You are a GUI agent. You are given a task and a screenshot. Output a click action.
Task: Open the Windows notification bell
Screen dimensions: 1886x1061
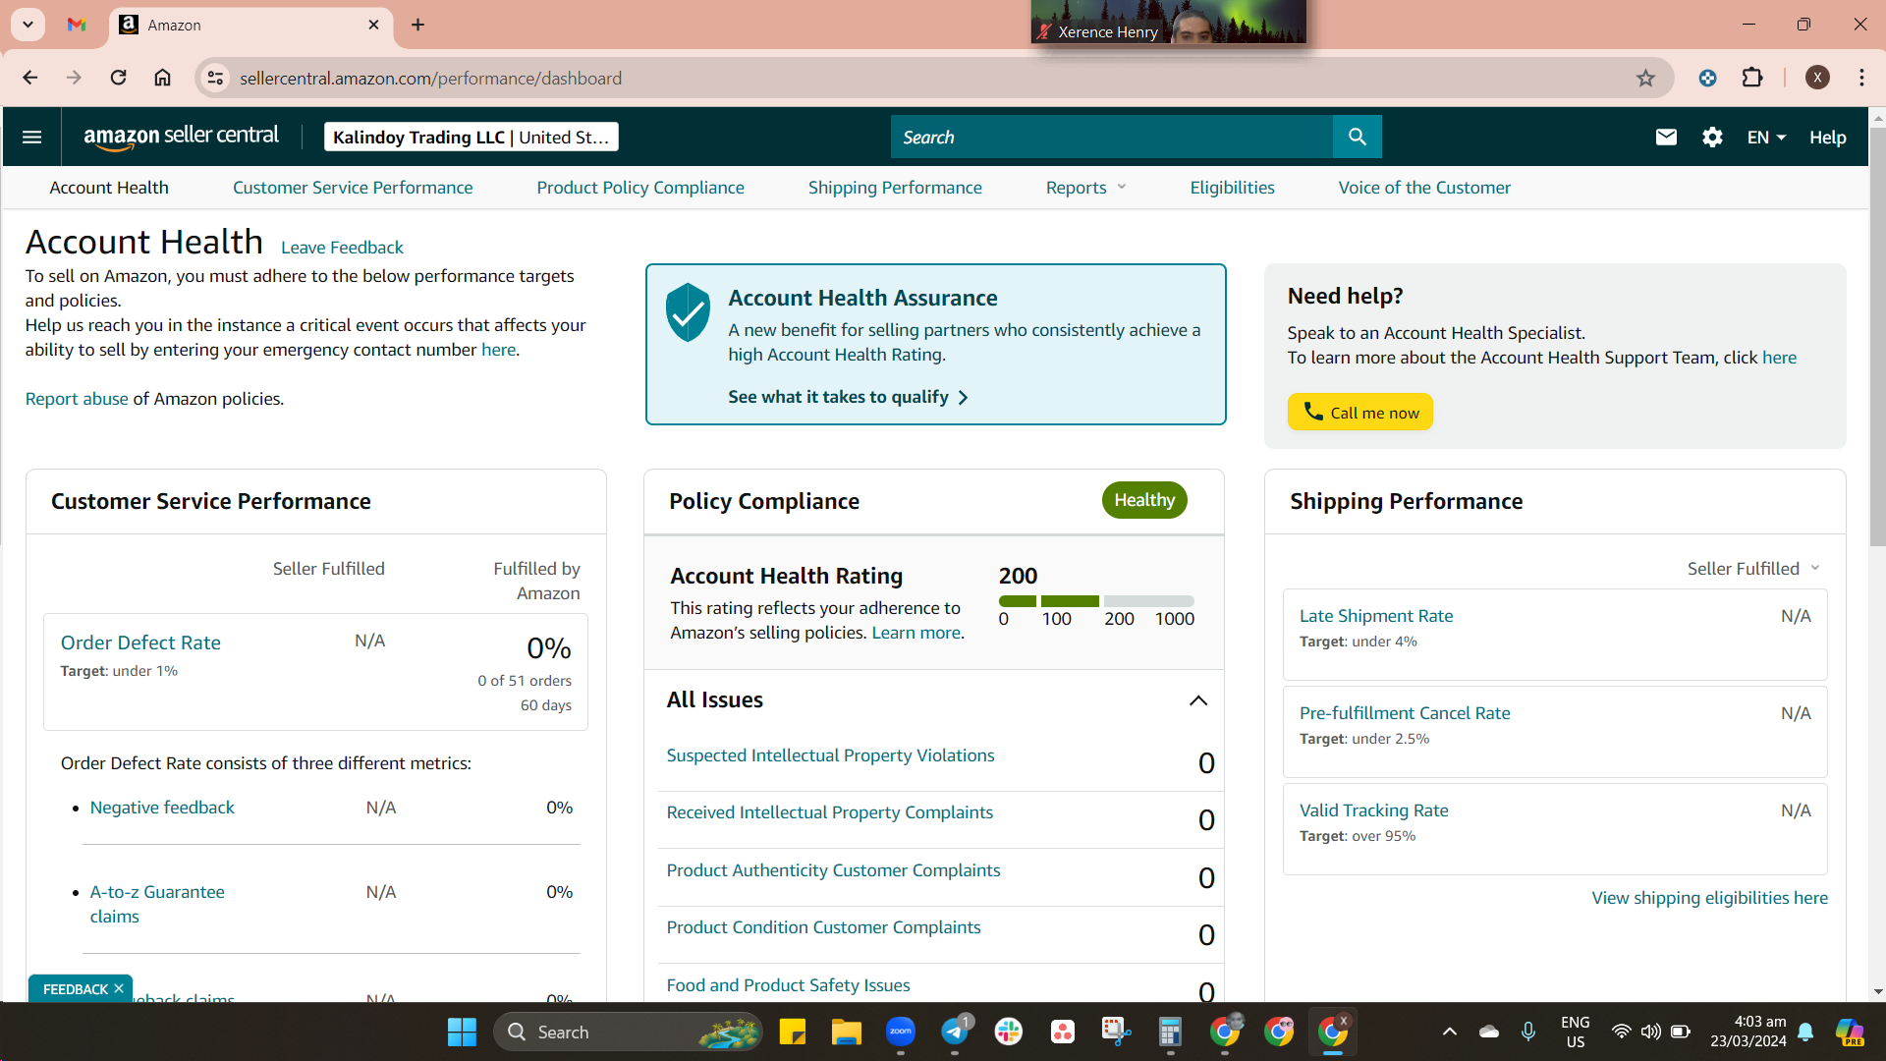(1805, 1032)
